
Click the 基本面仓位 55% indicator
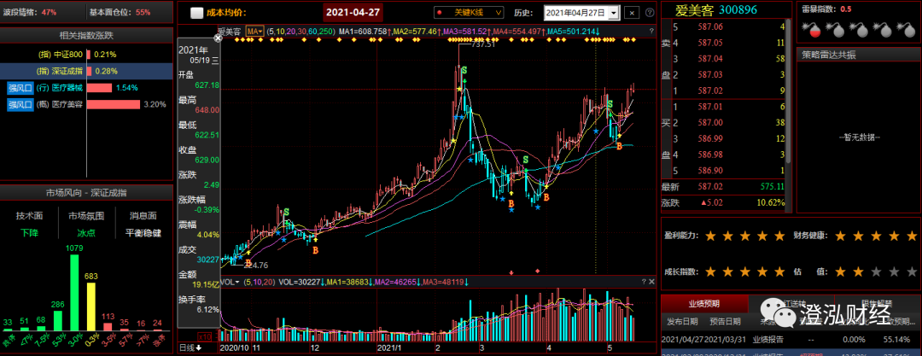[120, 12]
